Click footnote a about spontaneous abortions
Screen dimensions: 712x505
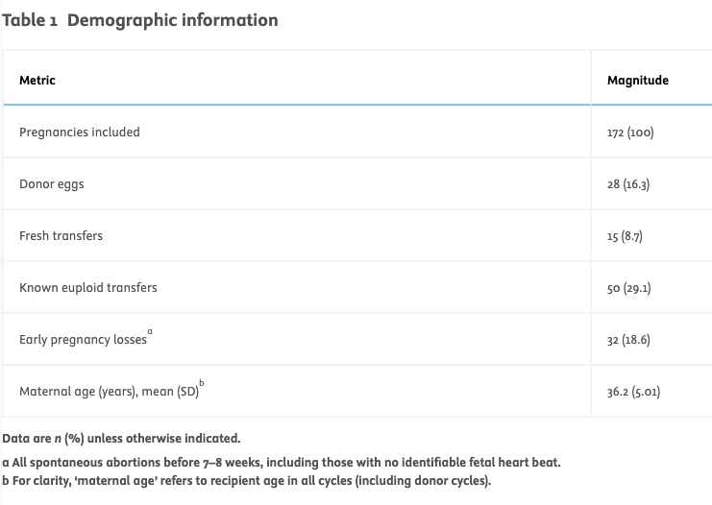[281, 464]
